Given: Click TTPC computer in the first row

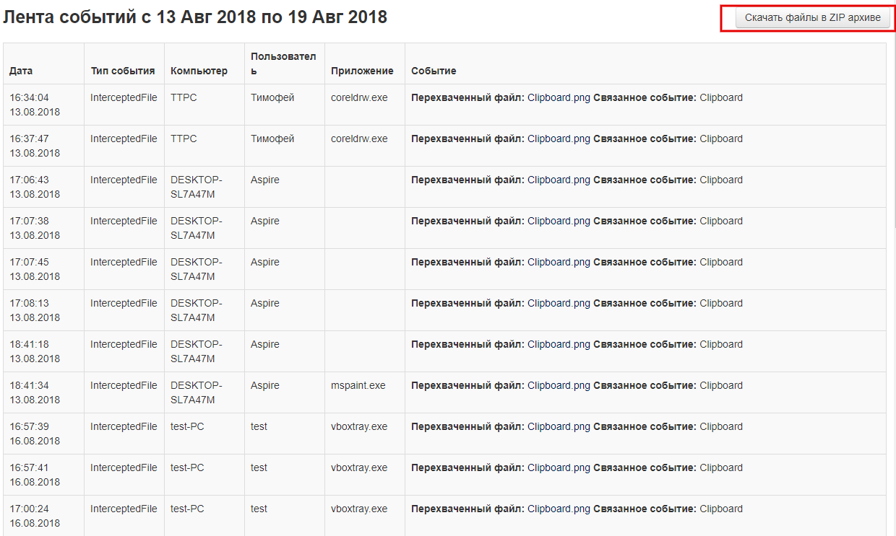Looking at the screenshot, I should click(184, 97).
